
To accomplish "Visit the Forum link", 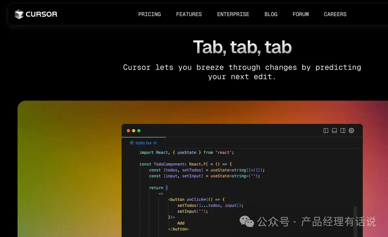I will [x=301, y=14].
